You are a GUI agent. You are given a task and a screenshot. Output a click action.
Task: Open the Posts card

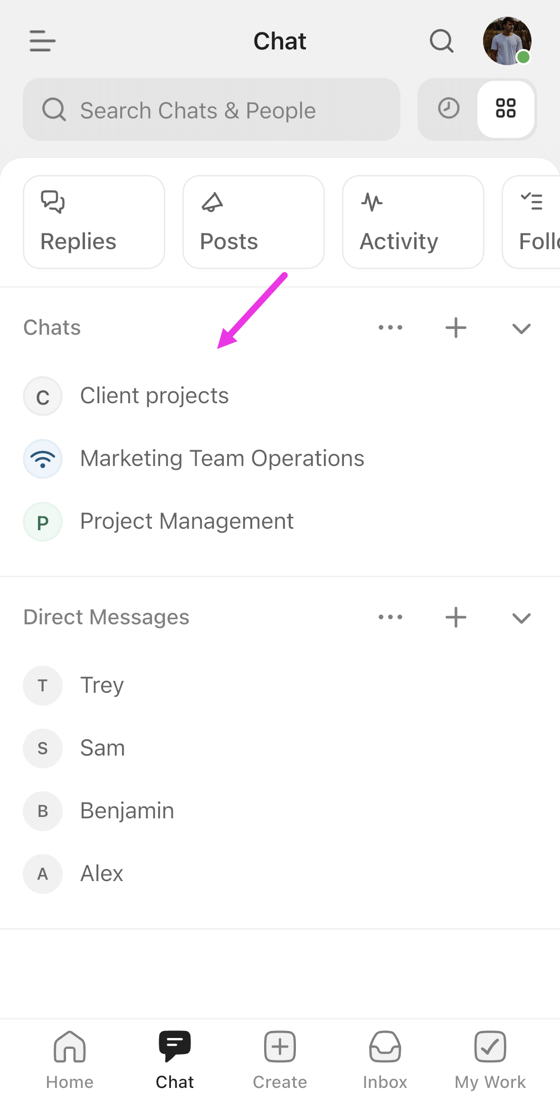254,222
